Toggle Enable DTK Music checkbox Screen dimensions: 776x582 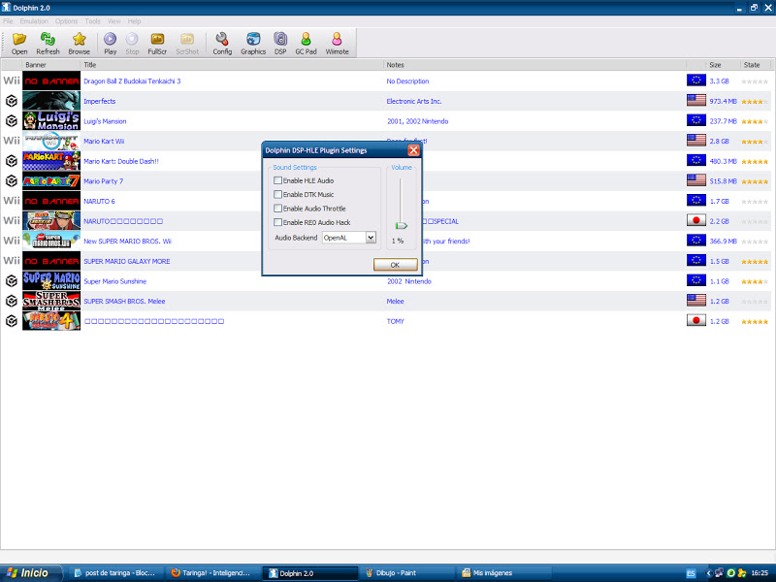(x=278, y=195)
